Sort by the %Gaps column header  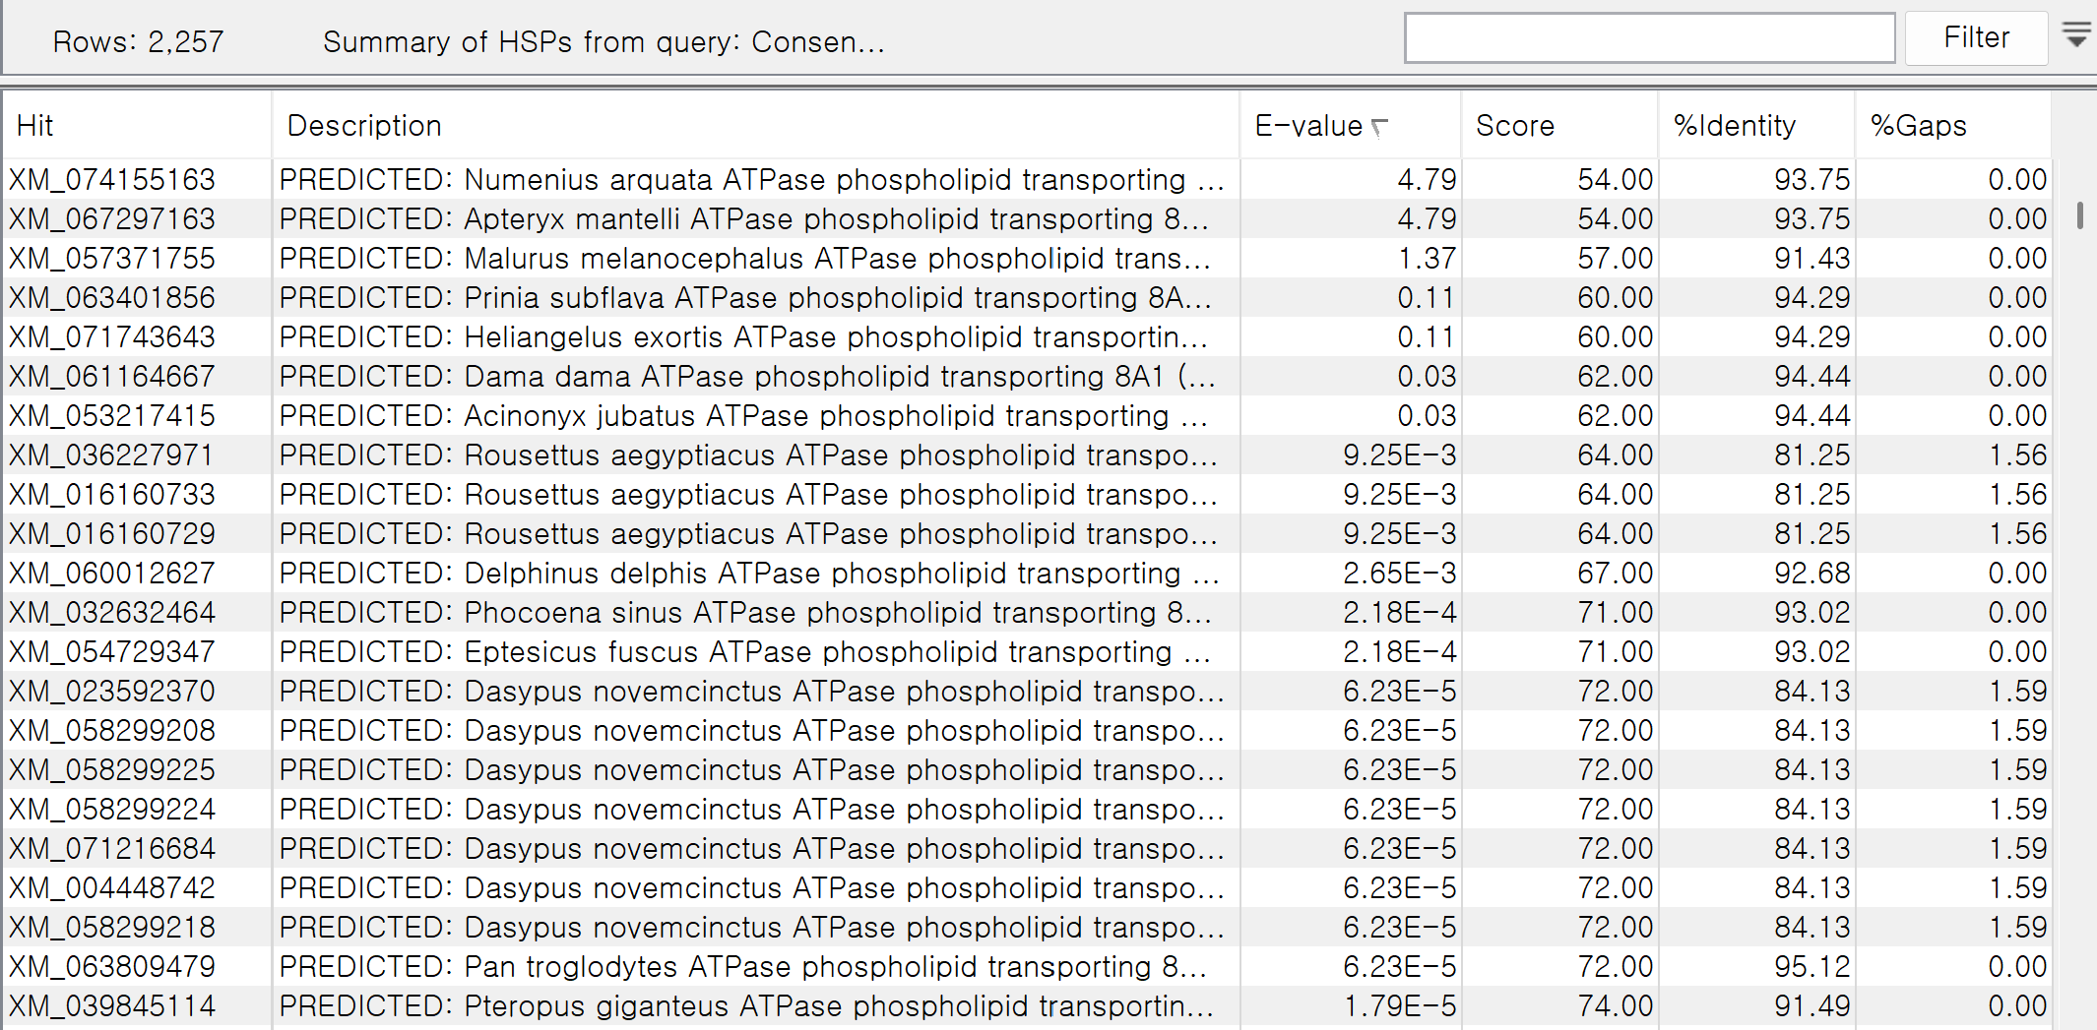[1918, 126]
